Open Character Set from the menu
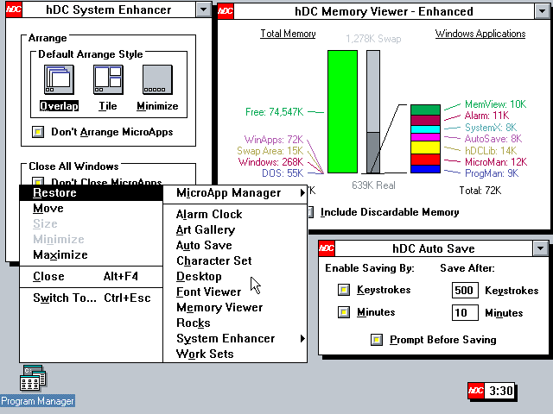 (x=234, y=260)
